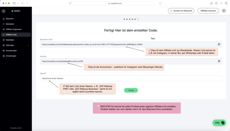Open a new Safari tab

[x=221, y=3]
